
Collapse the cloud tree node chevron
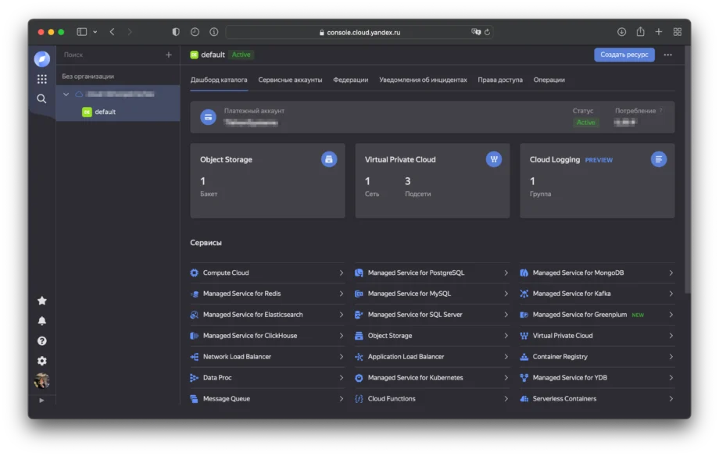[66, 94]
